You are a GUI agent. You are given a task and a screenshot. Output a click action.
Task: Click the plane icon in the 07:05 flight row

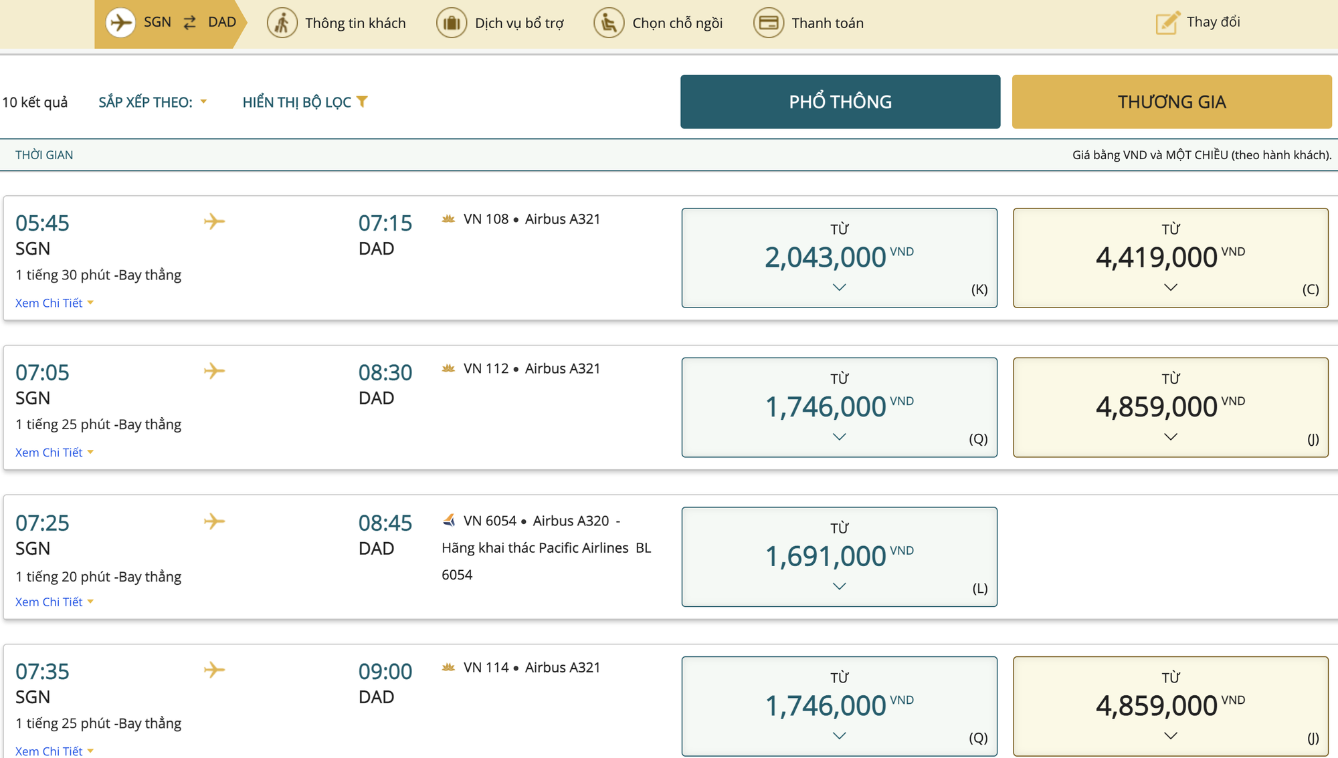click(214, 371)
